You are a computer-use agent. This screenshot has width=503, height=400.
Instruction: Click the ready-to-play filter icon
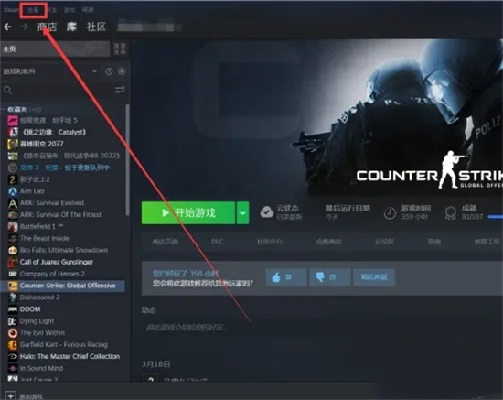pos(122,71)
